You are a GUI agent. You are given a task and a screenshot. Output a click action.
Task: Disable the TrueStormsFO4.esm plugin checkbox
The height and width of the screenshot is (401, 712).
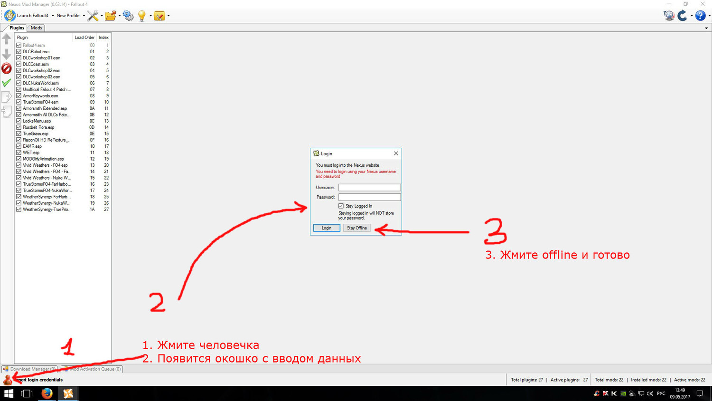19,102
